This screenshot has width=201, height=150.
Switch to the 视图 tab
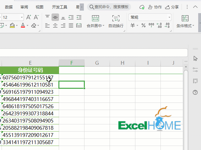click(x=40, y=7)
